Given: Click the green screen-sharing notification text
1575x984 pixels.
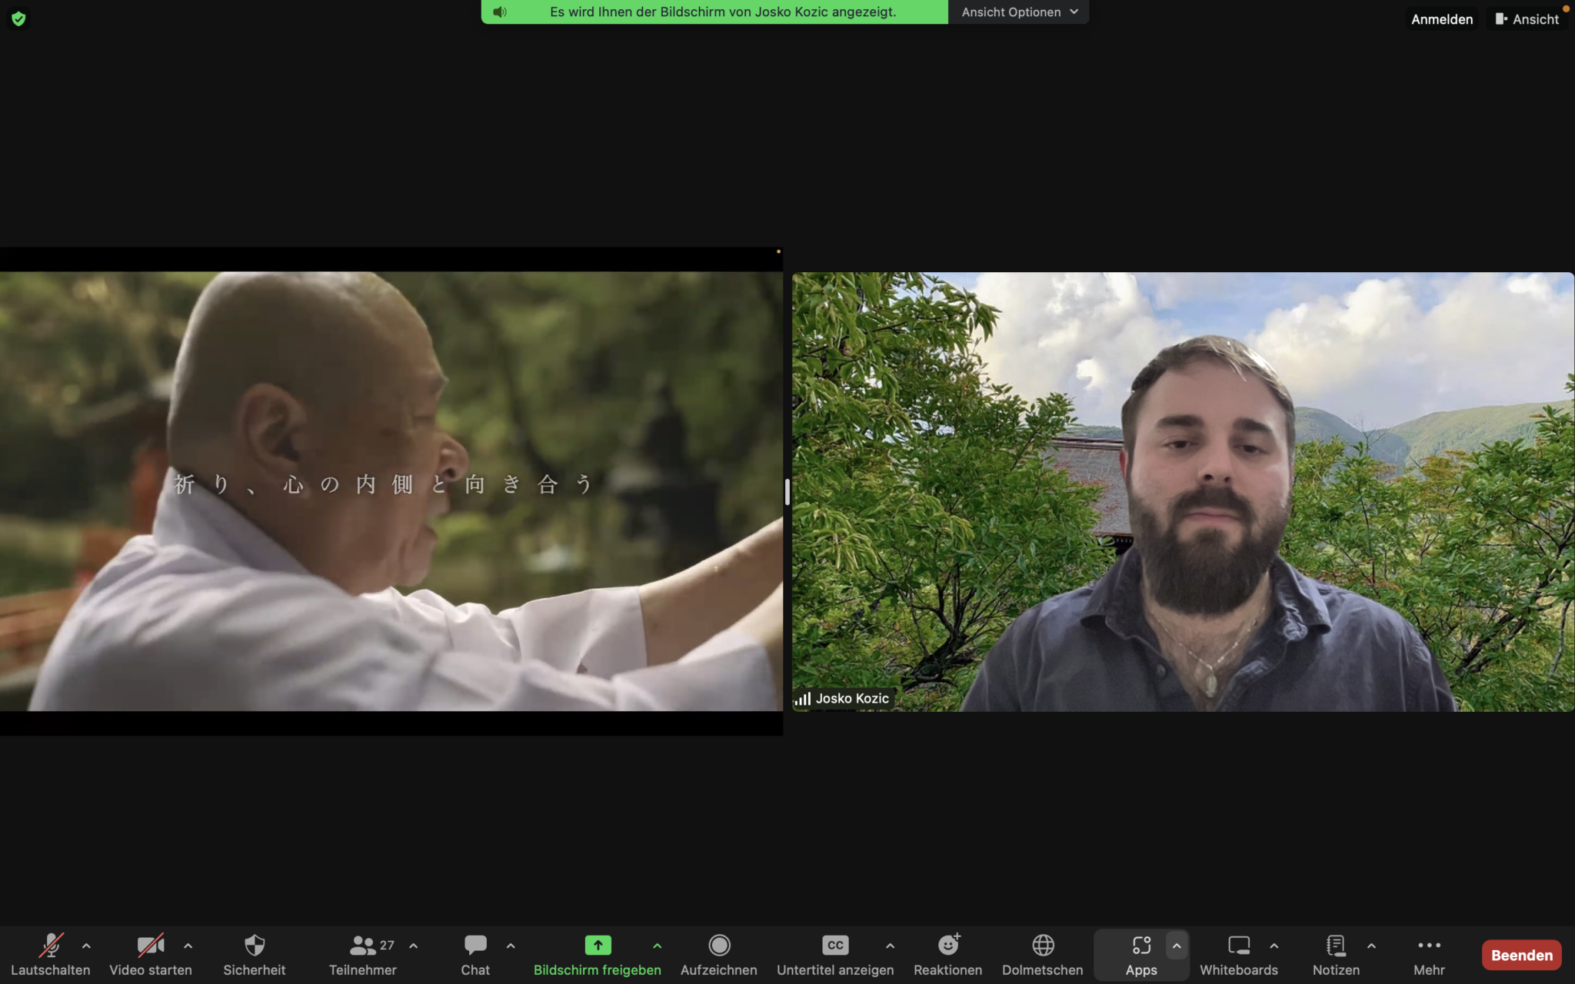Looking at the screenshot, I should point(723,12).
